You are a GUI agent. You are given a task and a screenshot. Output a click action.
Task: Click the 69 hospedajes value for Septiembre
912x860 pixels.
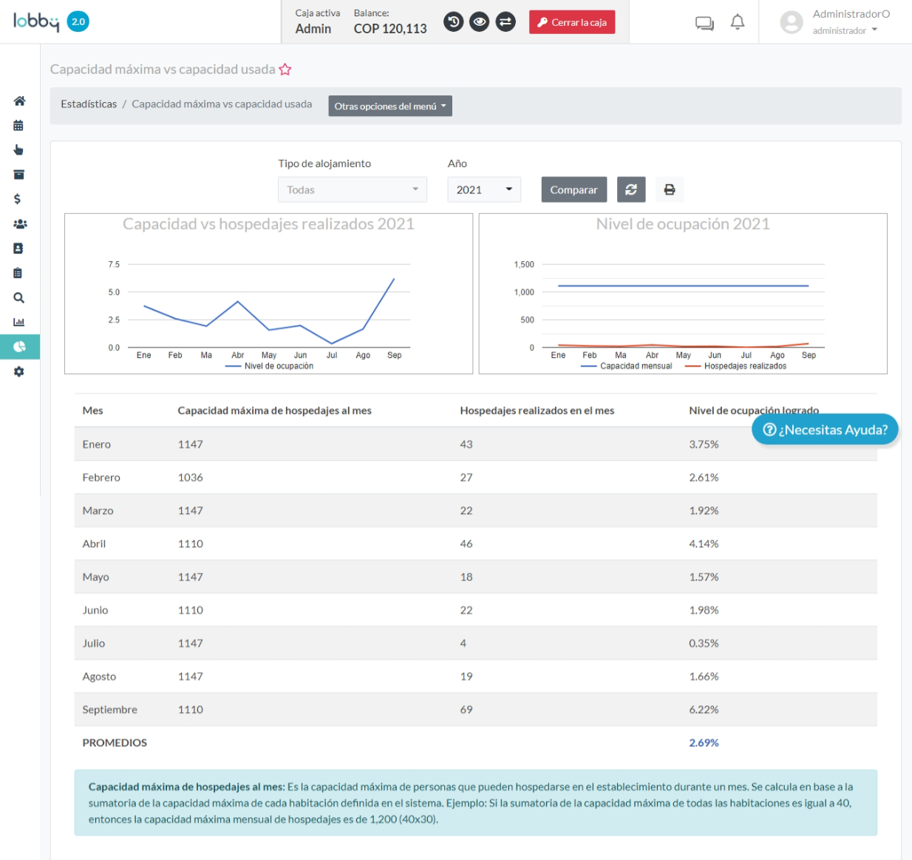[466, 709]
